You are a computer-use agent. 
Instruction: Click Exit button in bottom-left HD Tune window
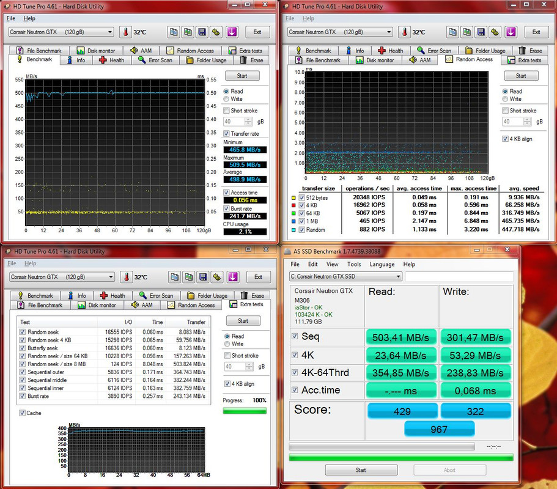[x=258, y=277]
